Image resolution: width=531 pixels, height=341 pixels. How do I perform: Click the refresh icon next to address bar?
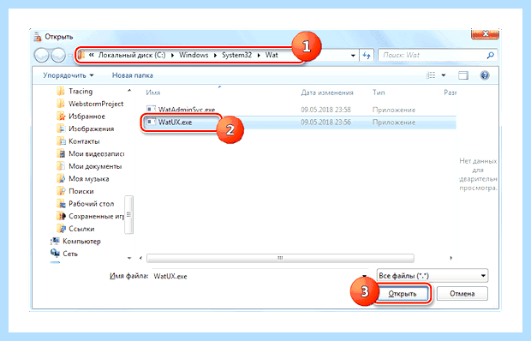pos(367,55)
